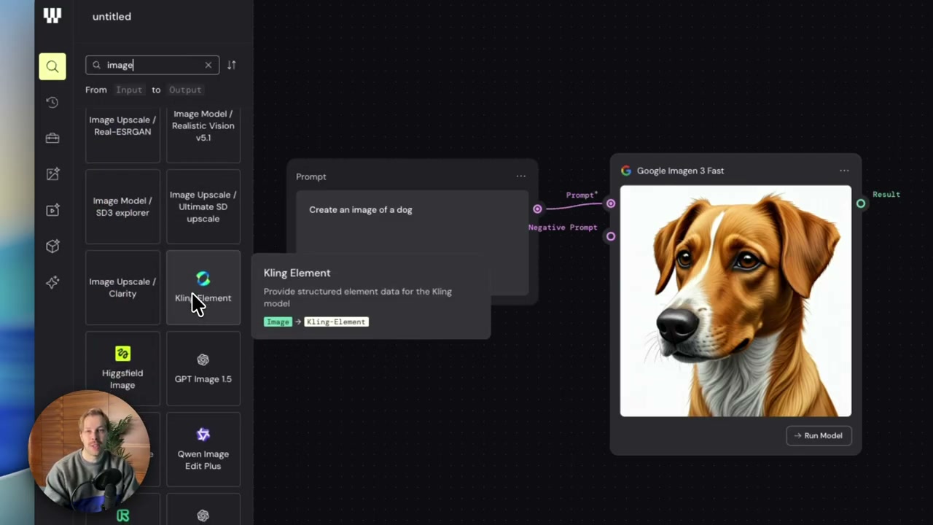Add the Image Upscale / Clarity node
The height and width of the screenshot is (525, 933).
[122, 287]
